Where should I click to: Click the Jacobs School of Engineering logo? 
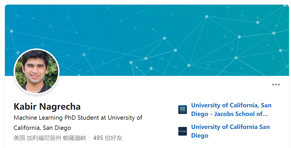(182, 110)
